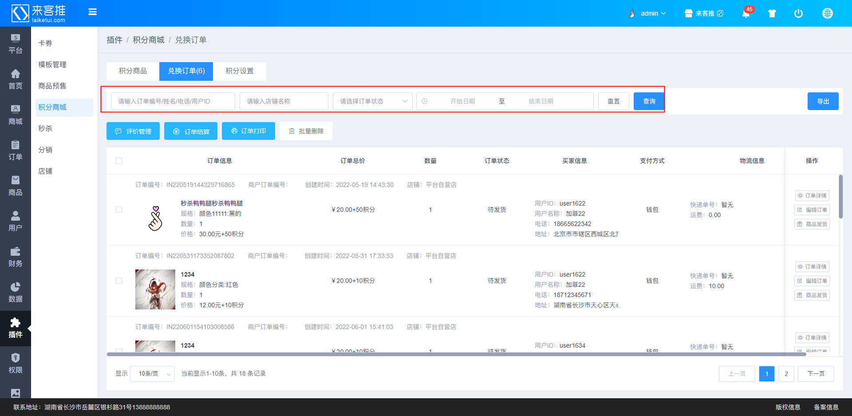Toggle the select-all header checkbox
Screen dimensions: 852x416
pyautogui.click(x=119, y=161)
